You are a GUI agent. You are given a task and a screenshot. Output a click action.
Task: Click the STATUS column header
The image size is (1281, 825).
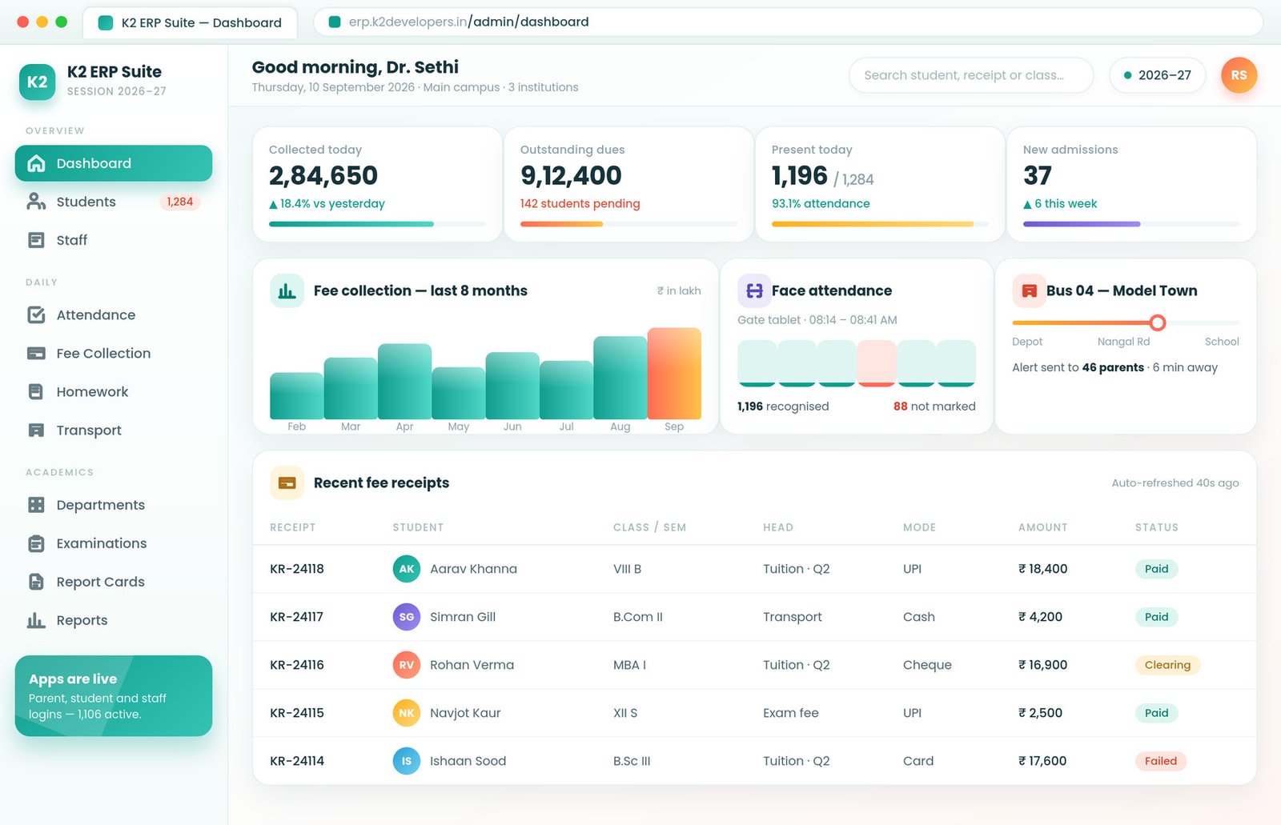click(1157, 527)
